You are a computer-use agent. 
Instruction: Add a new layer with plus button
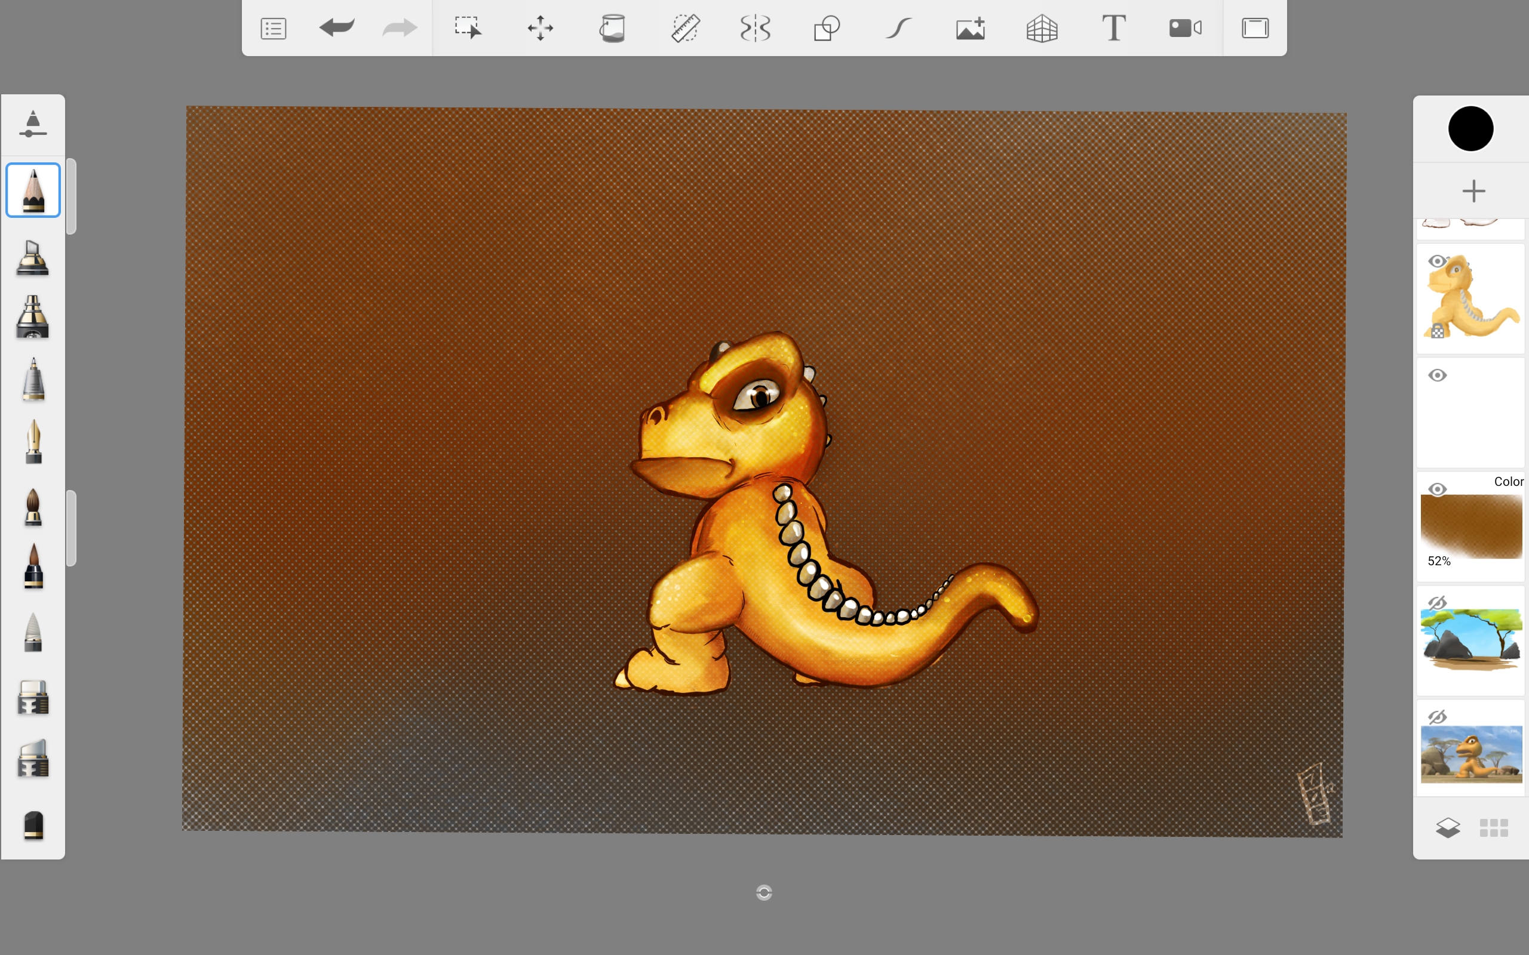1473,191
